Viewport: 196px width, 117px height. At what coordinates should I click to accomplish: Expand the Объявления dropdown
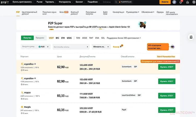148,12
